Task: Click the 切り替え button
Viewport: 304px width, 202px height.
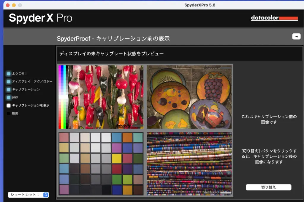Action: (268, 187)
